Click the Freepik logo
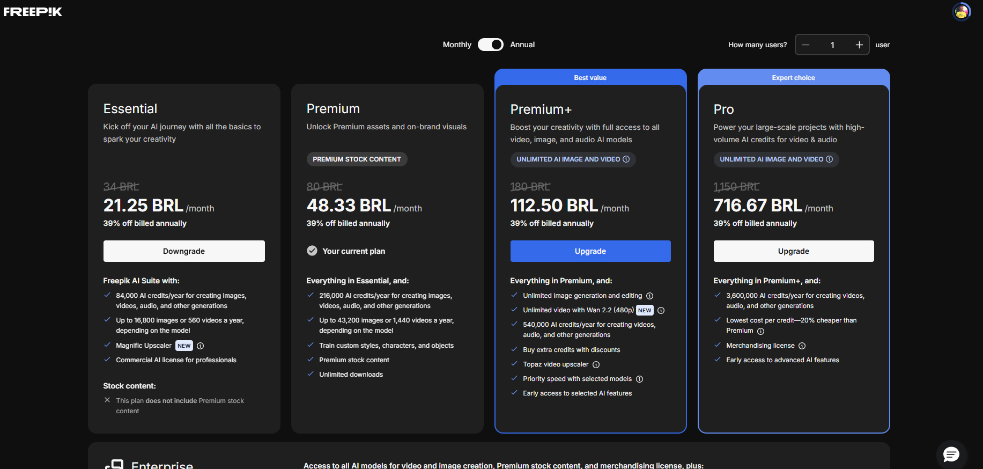The width and height of the screenshot is (983, 469). [x=33, y=12]
